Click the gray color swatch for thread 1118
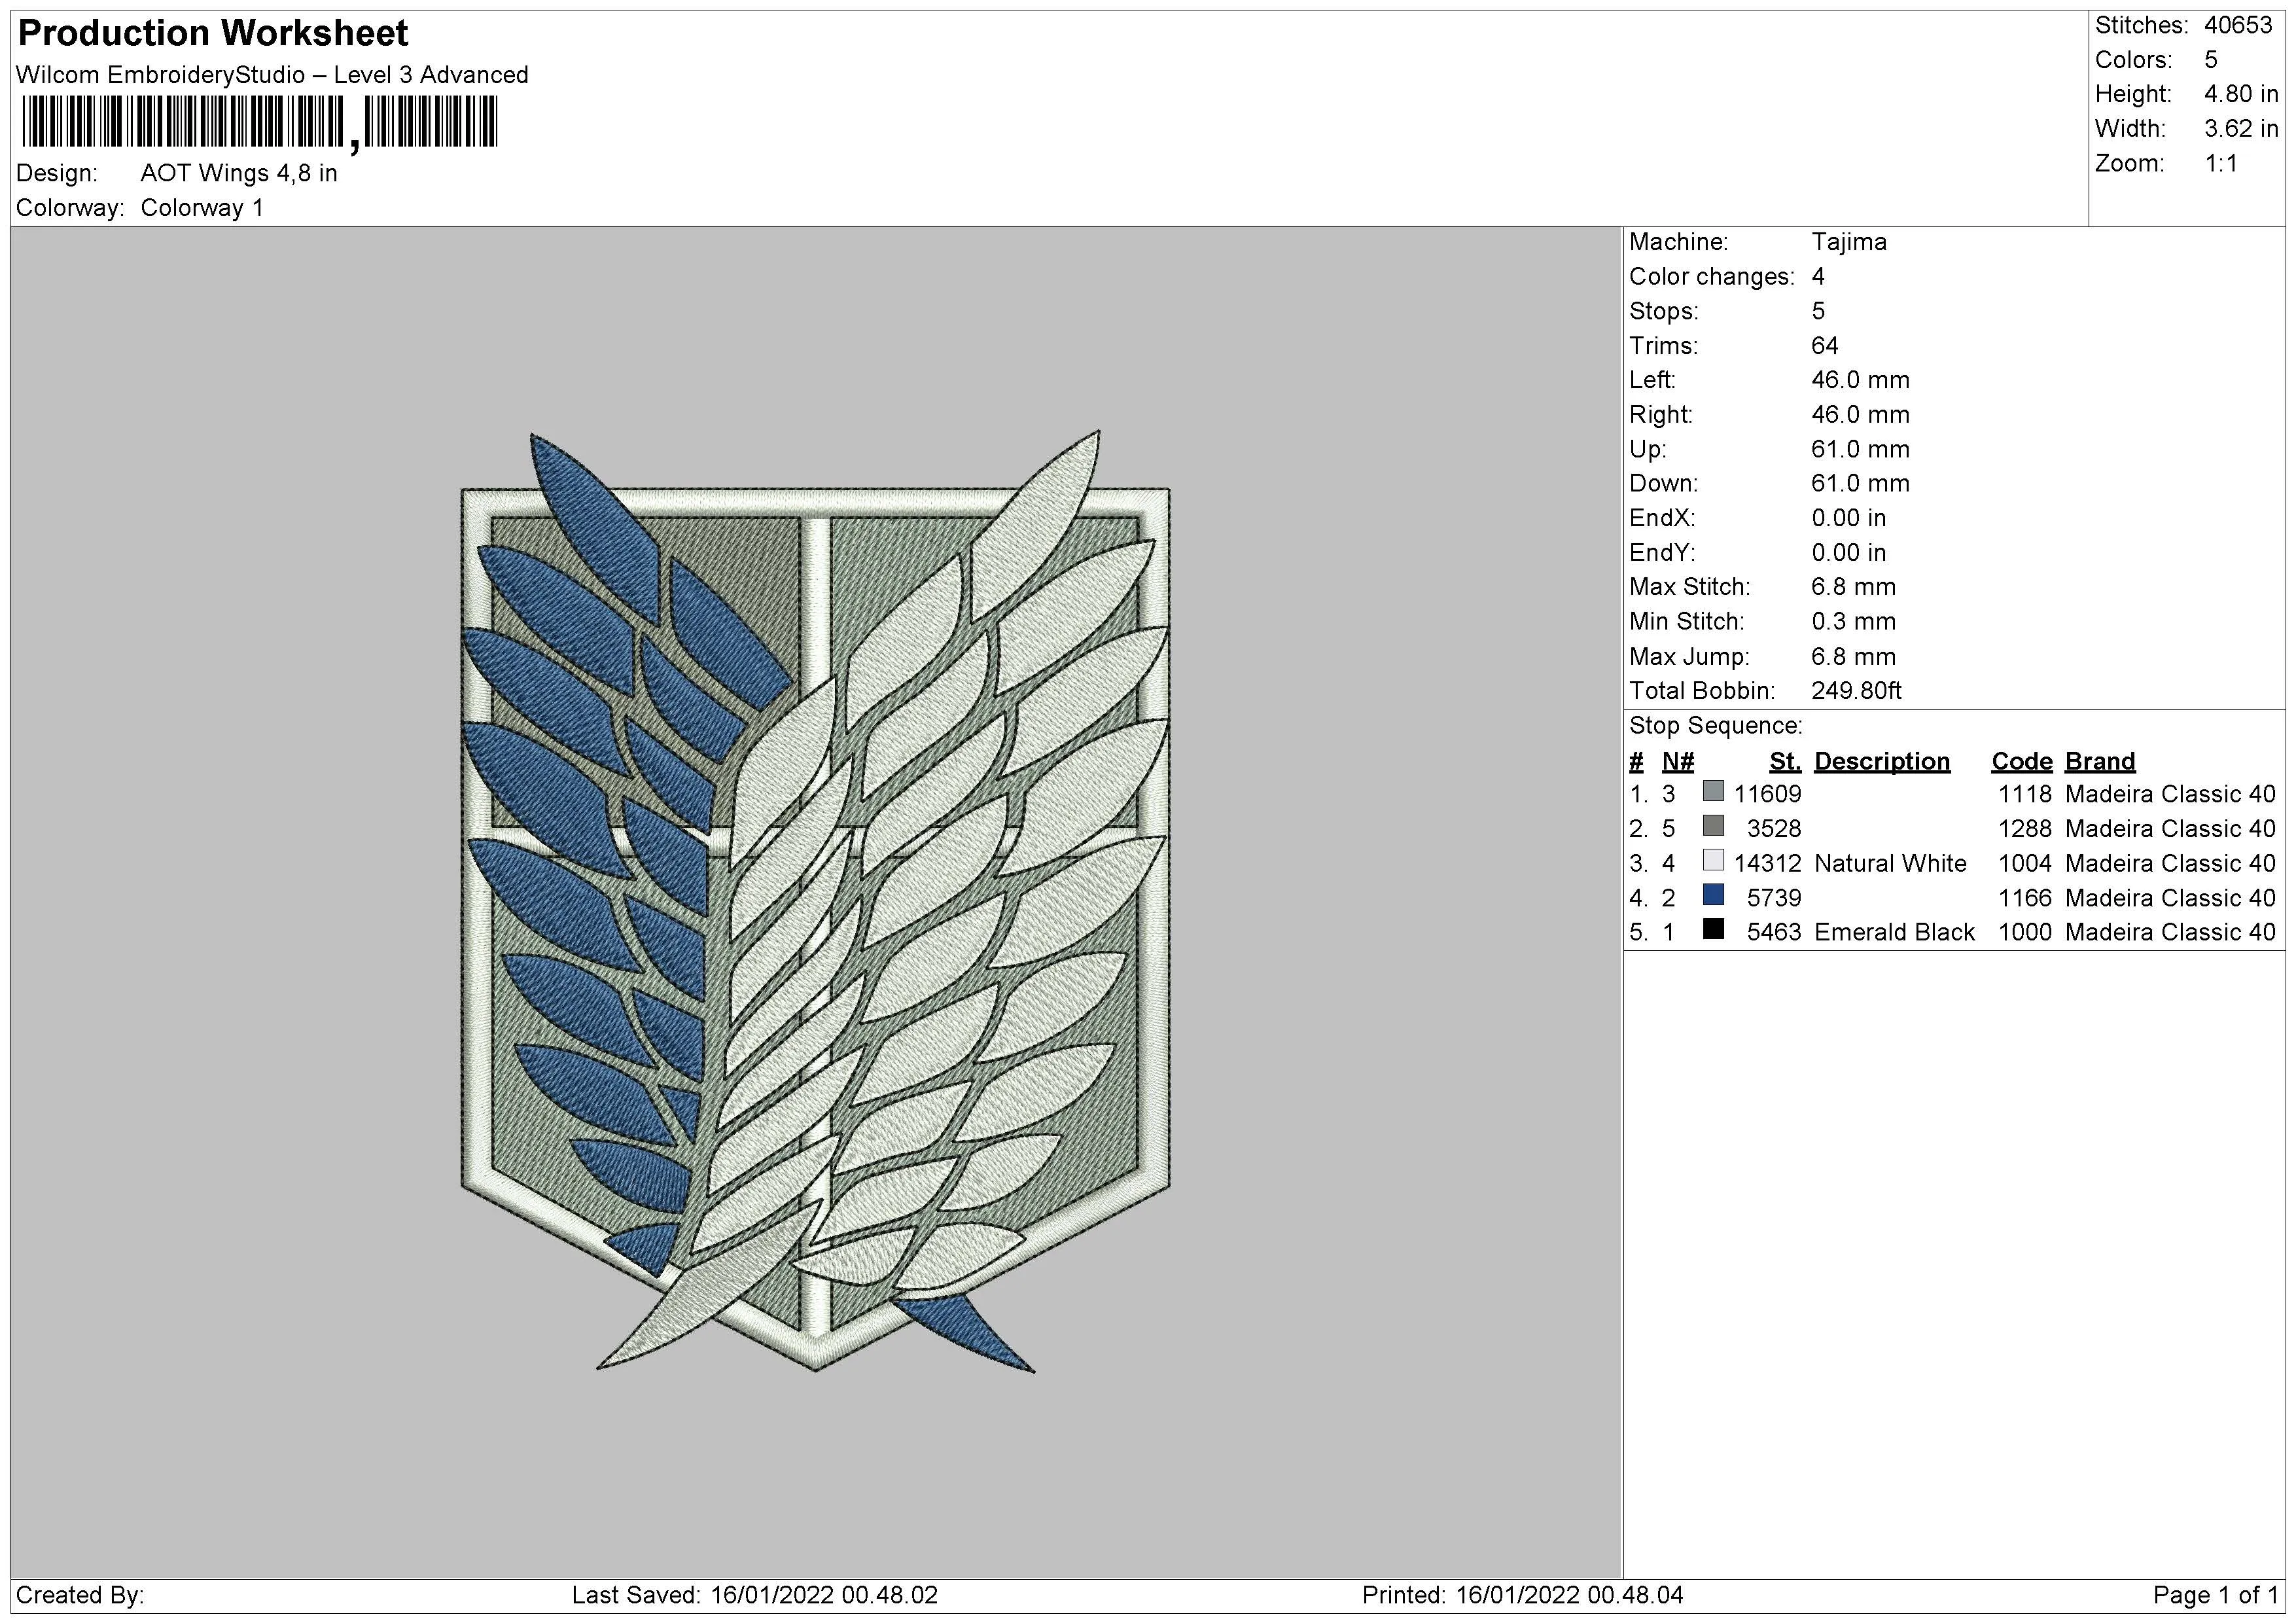The image size is (2296, 1623). 1713,791
